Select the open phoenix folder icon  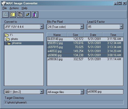click(9, 43)
